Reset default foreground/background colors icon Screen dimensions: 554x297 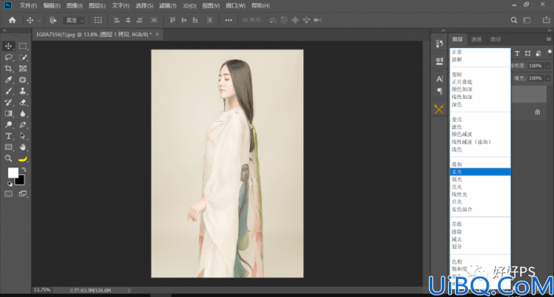click(x=10, y=184)
